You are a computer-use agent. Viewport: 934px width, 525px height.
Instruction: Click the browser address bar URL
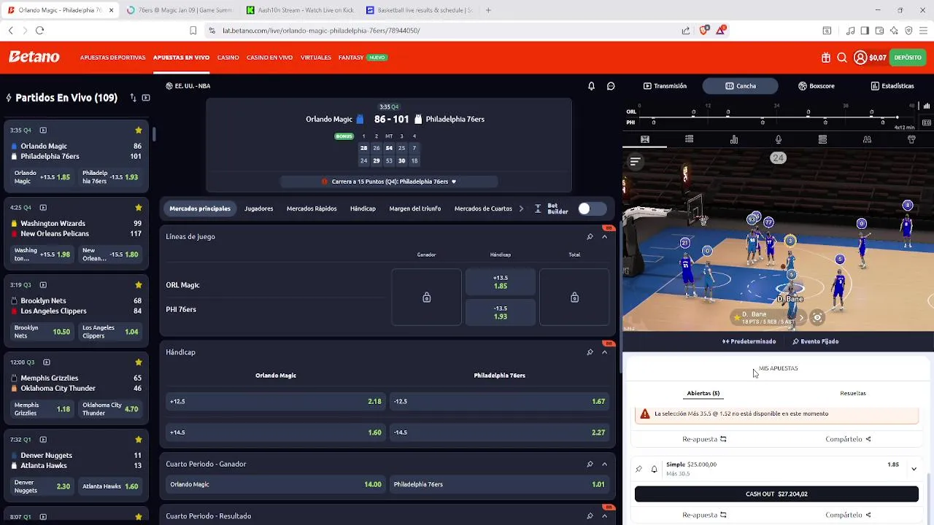click(321, 31)
